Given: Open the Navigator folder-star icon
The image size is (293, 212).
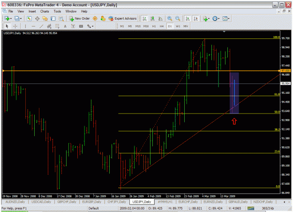Looking at the screenshot, I should click(x=45, y=18).
